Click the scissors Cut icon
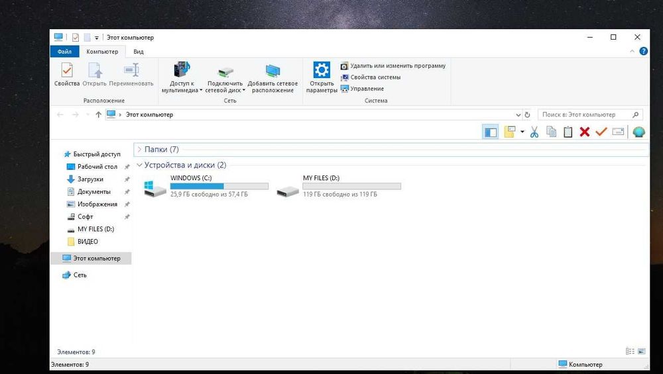The height and width of the screenshot is (374, 663). [x=534, y=132]
